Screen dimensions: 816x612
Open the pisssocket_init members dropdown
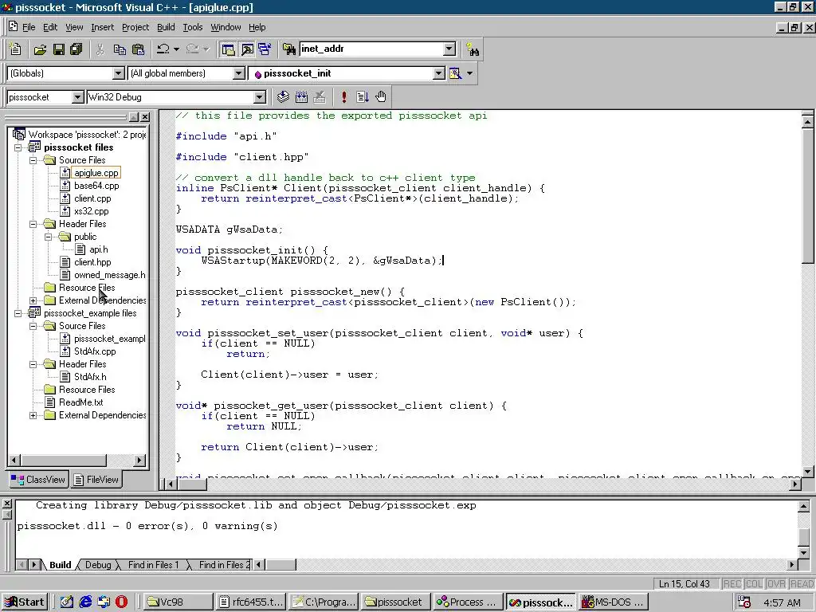click(439, 73)
